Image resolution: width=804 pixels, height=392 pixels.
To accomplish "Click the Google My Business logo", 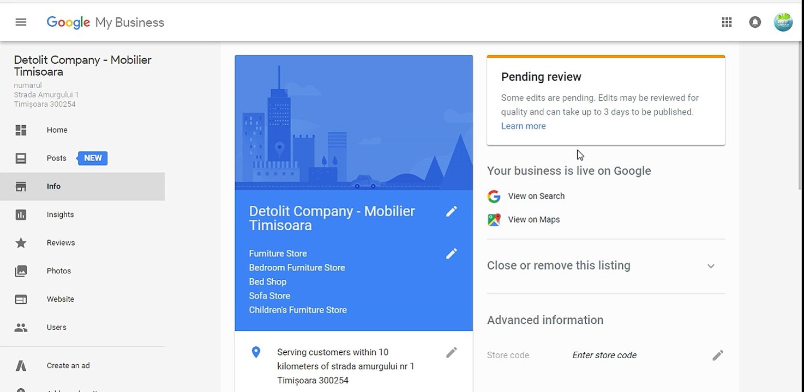I will pyautogui.click(x=105, y=22).
